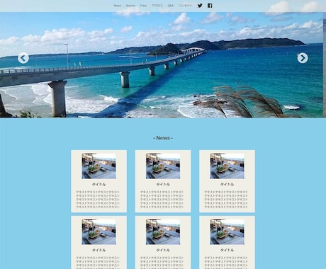Click the bridge hero slider image

click(x=162, y=65)
